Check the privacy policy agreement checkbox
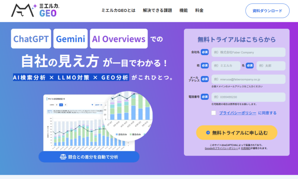This screenshot has width=298, height=179. (213, 113)
